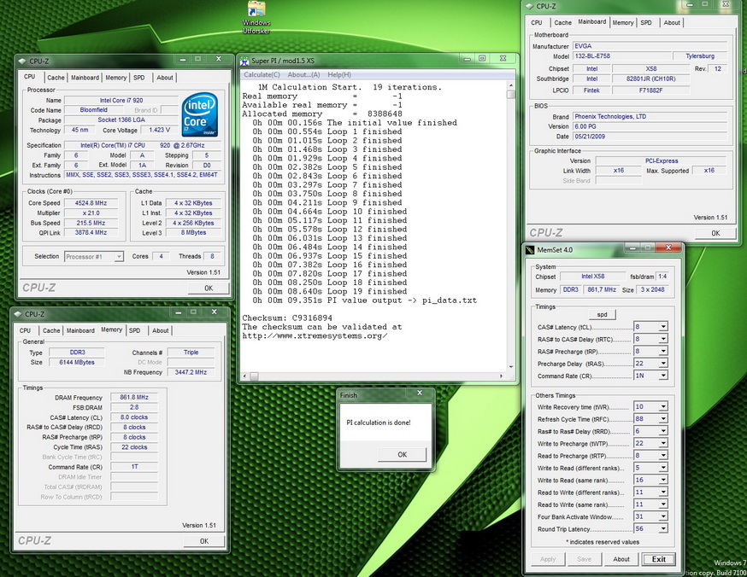Click the fsb/dram 1:4 value in MemSet

pyautogui.click(x=662, y=277)
